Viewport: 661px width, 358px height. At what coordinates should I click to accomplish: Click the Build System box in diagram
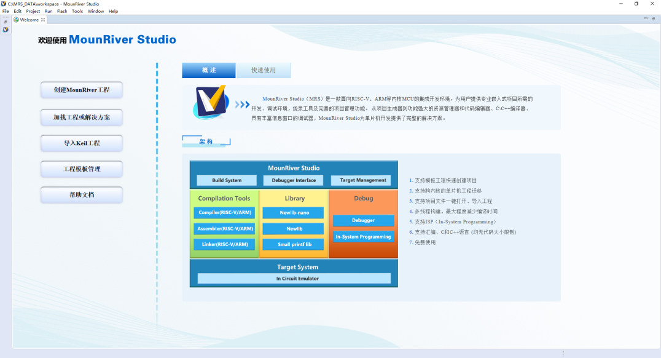[227, 180]
